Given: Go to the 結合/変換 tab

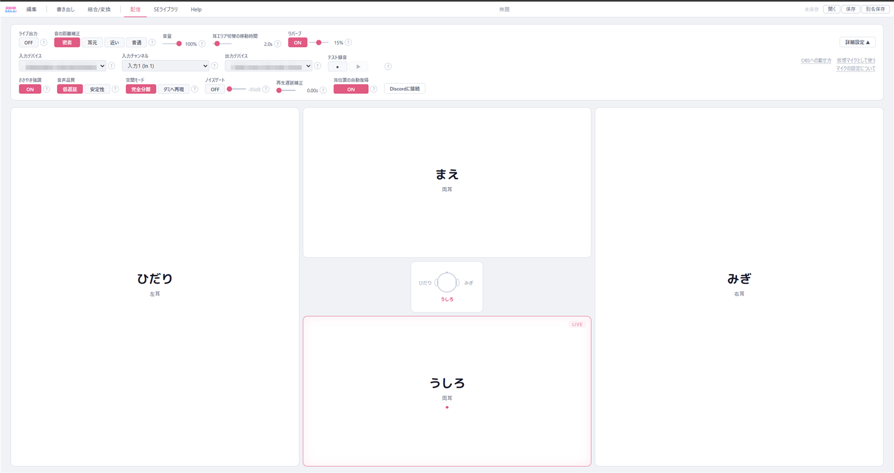Looking at the screenshot, I should [x=99, y=9].
